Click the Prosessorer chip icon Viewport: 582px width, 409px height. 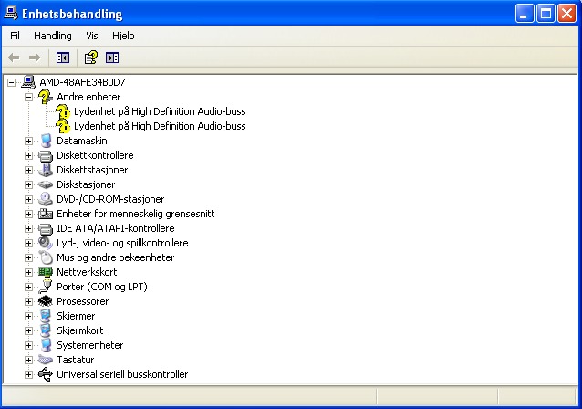click(46, 301)
